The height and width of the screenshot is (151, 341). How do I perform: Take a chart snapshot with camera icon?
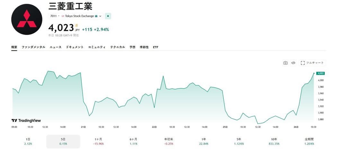point(285,63)
